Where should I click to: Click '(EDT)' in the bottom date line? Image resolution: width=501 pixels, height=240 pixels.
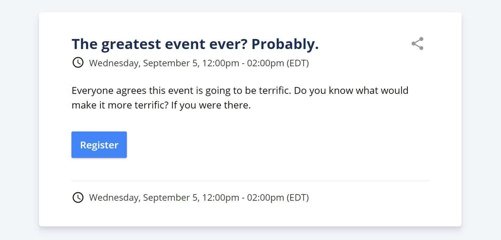pyautogui.click(x=297, y=197)
